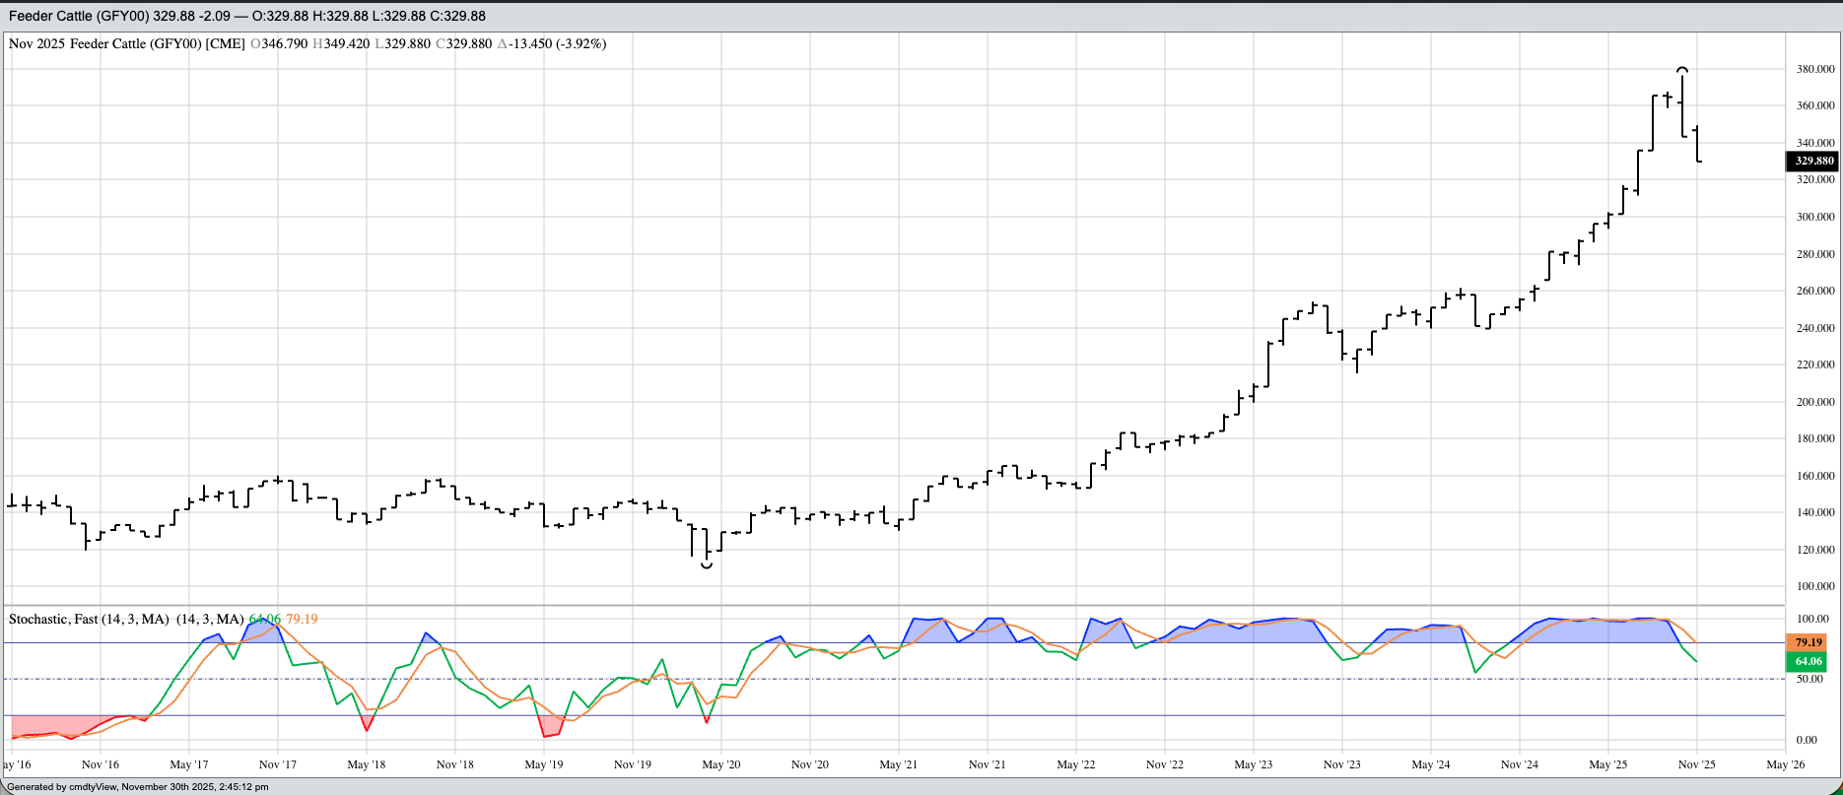Click the orange 79.19 stochastic axis tag
Image resolution: width=1843 pixels, height=795 pixels.
[x=1808, y=642]
